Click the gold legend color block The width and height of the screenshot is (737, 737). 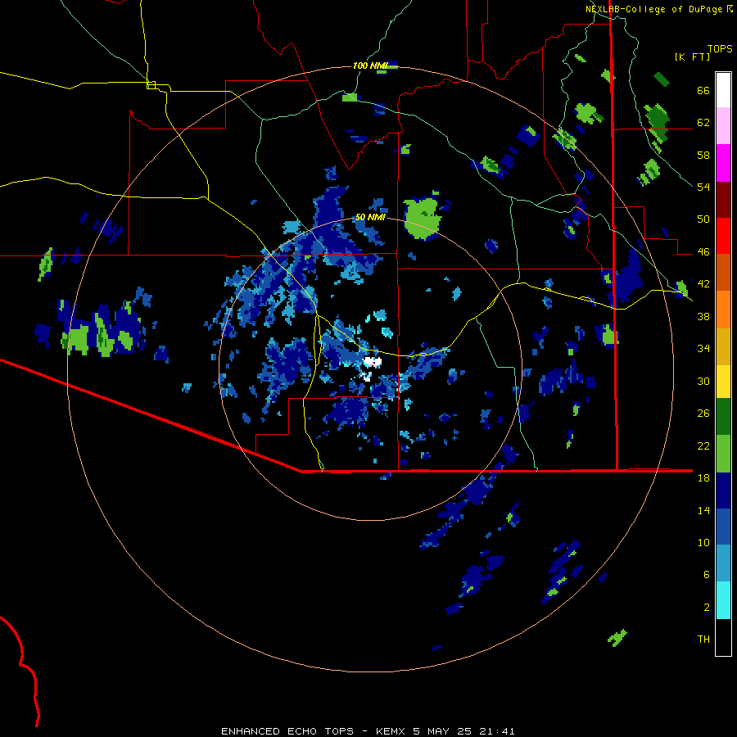[x=723, y=346]
